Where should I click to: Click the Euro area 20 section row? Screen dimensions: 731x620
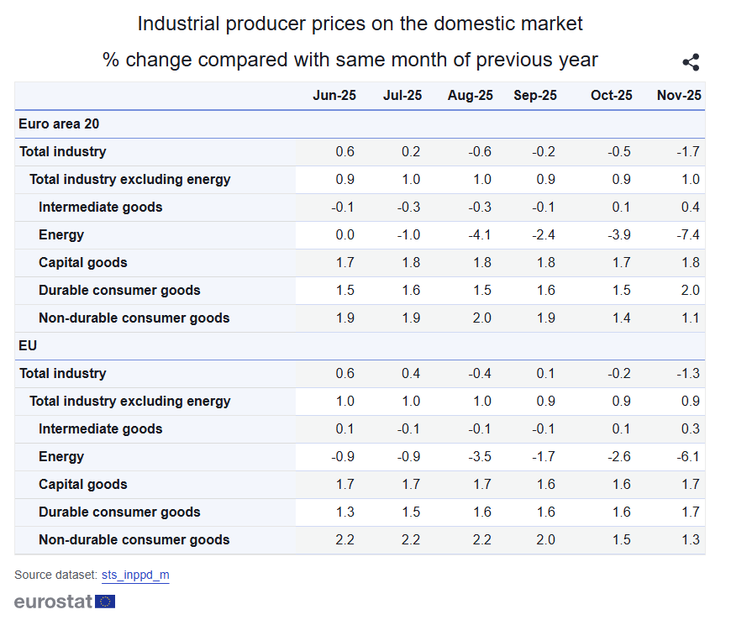[x=60, y=124]
